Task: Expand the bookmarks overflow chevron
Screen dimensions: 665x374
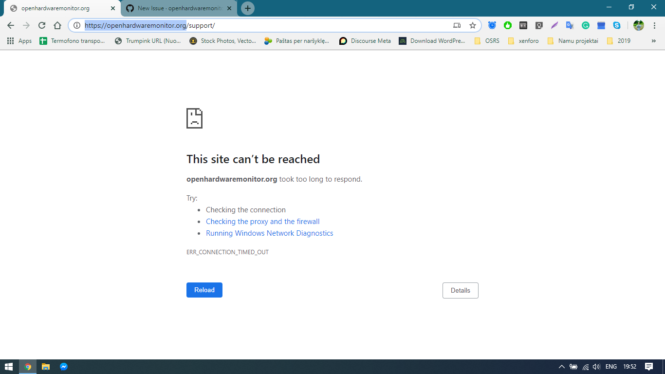Action: coord(654,41)
